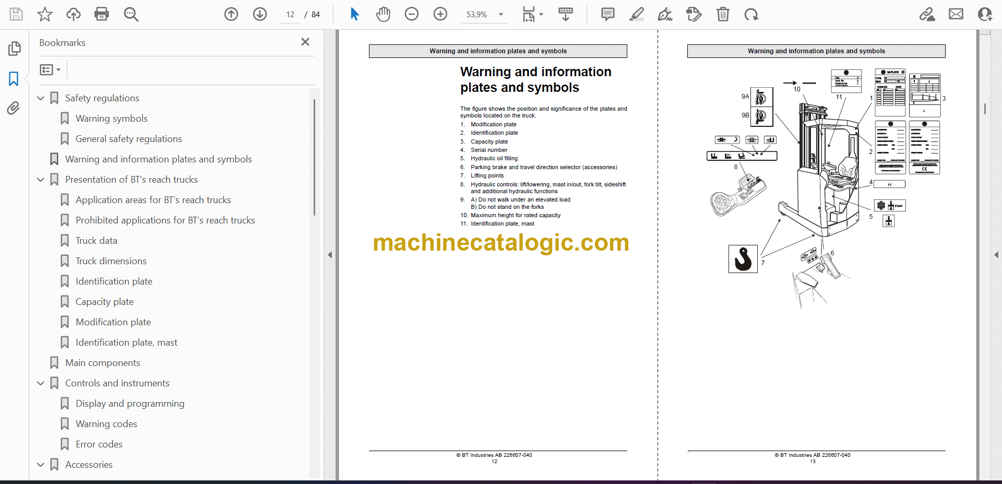Open the Capacity plate bookmark
This screenshot has width=1002, height=484.
[x=104, y=302]
